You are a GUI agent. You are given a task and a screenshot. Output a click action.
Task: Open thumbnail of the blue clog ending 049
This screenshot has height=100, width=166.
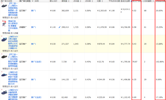[4, 39]
